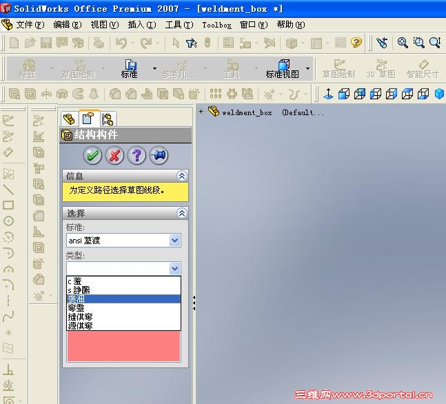Open the 帮助(H) menu
Image resolution: width=446 pixels, height=404 pixels.
click(291, 25)
